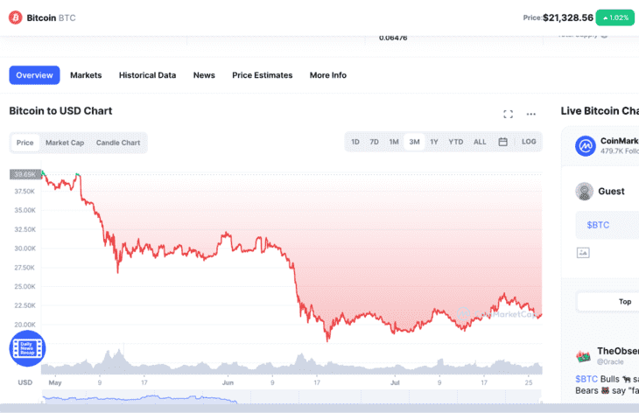Set chart range to 7D
This screenshot has width=639, height=413.
374,142
